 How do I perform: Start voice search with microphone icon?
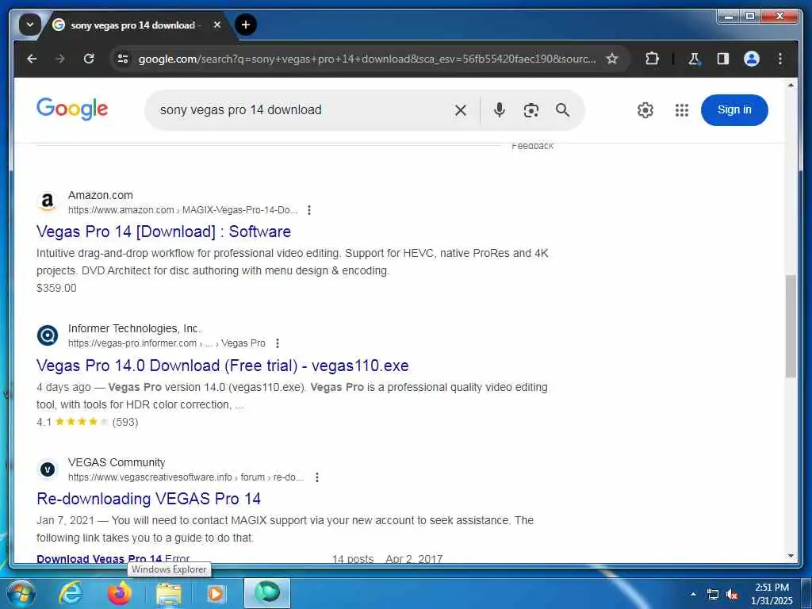[500, 109]
